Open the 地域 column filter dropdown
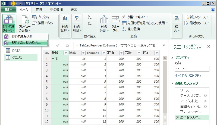The height and width of the screenshot is (125, 217). (x=66, y=53)
